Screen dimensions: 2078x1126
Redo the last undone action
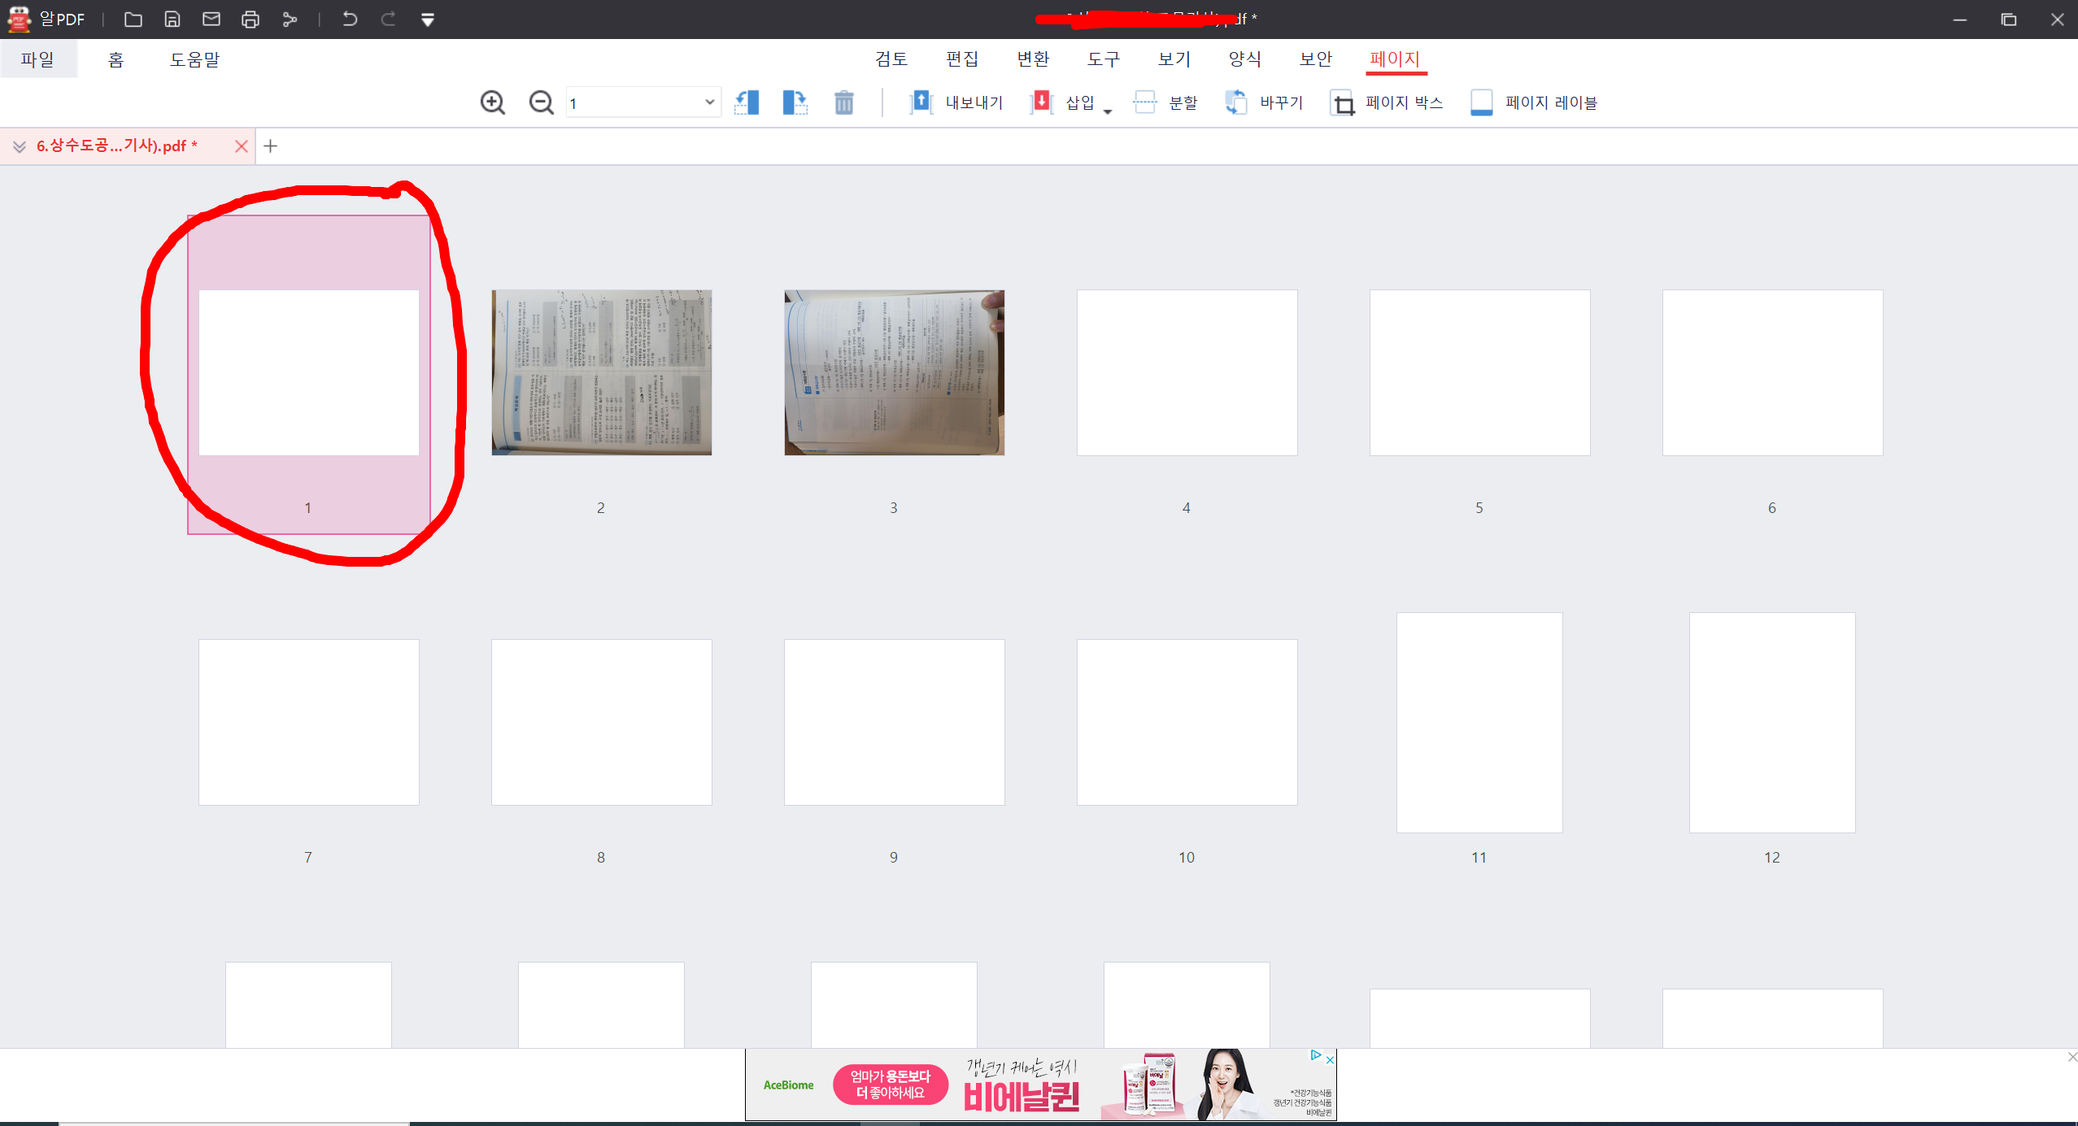(389, 19)
